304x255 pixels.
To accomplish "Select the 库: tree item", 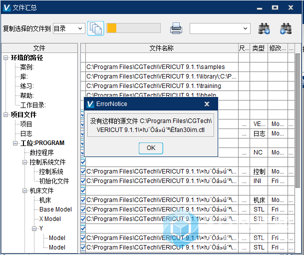I will click(x=24, y=76).
